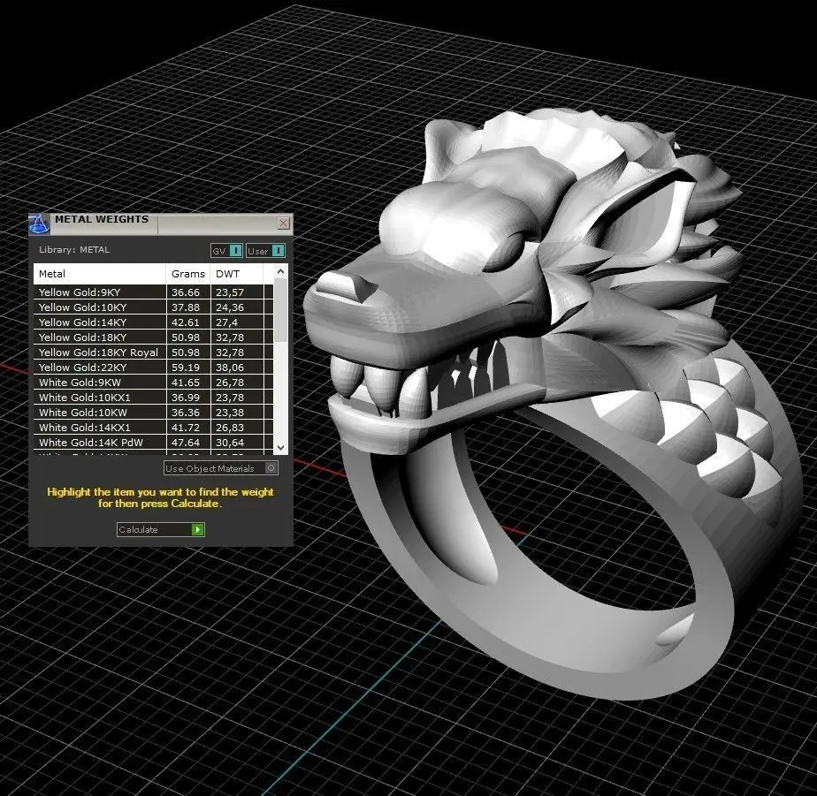Click the Metal Weights scale icon

pyautogui.click(x=39, y=224)
